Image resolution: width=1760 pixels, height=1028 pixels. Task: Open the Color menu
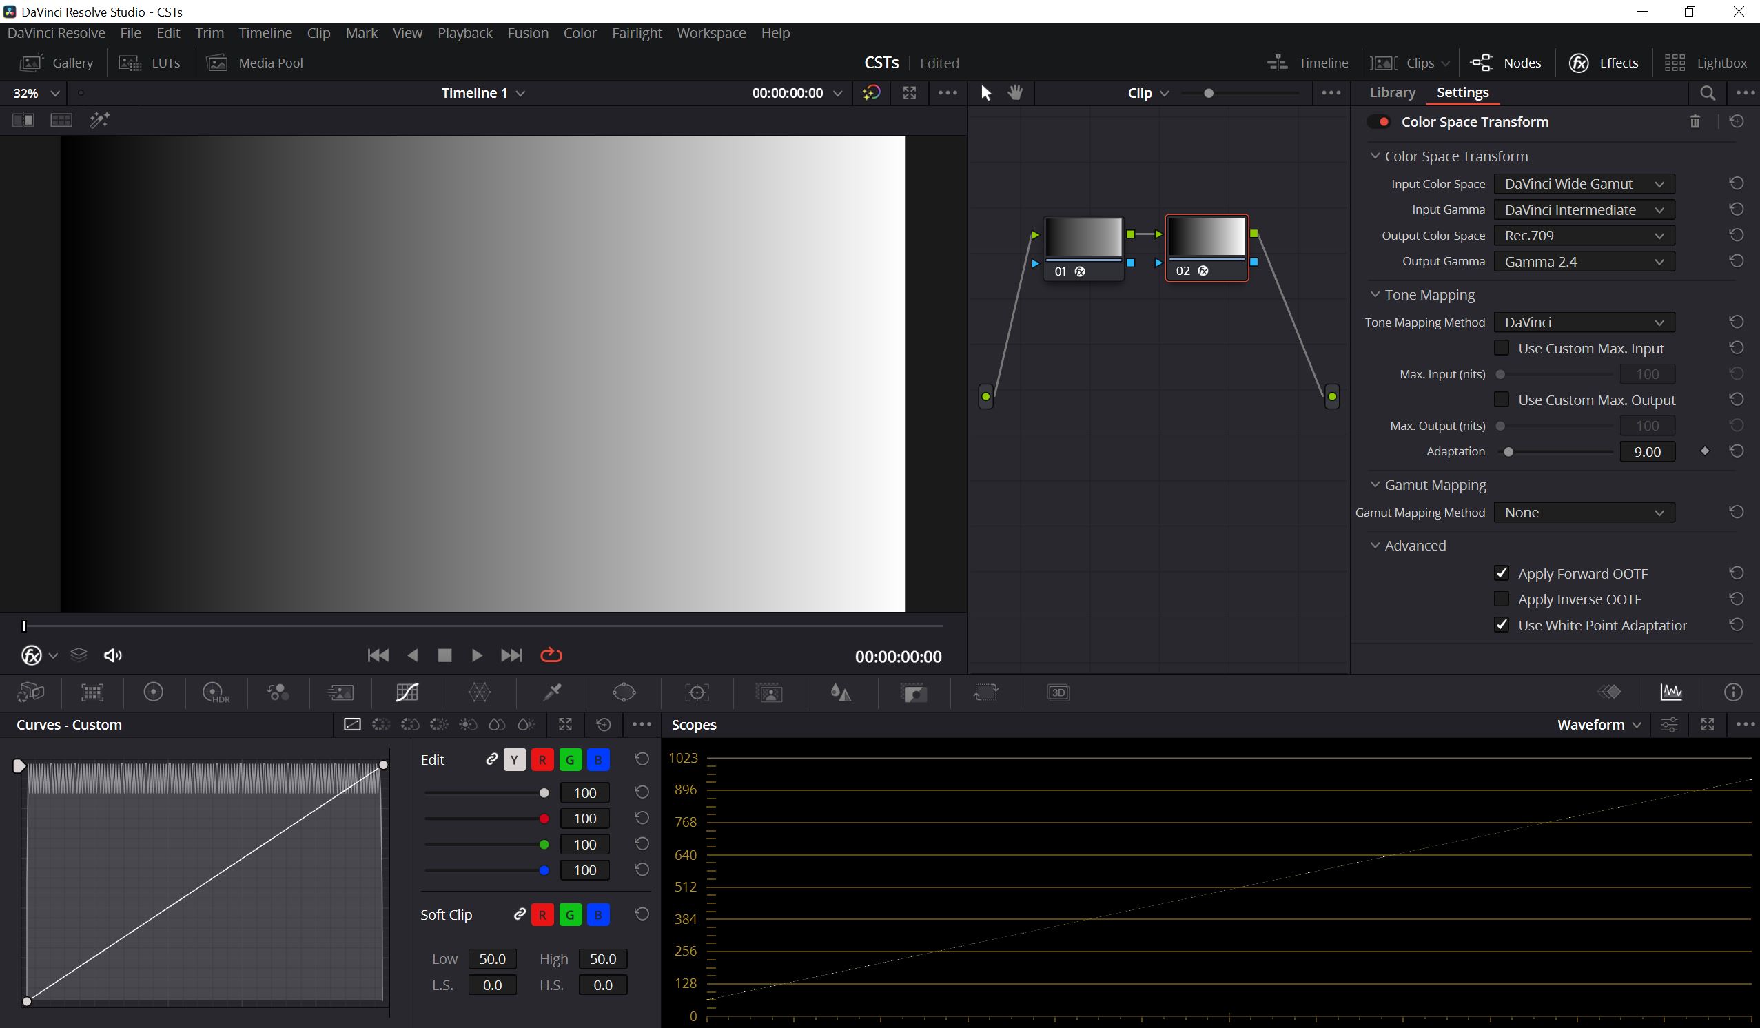[x=580, y=33]
